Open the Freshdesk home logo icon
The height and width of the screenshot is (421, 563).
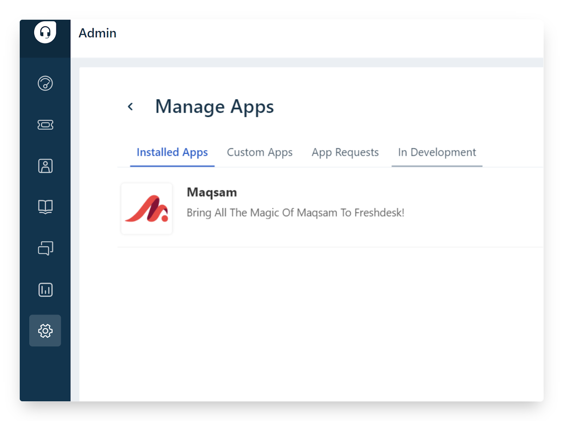coord(45,33)
